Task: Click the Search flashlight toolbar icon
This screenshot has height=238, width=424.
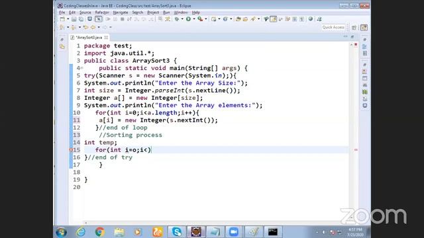Action: click(253, 19)
